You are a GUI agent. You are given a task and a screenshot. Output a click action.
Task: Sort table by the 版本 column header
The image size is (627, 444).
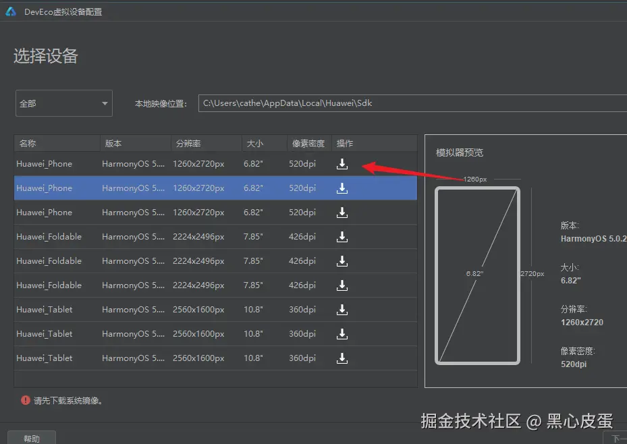pos(136,143)
